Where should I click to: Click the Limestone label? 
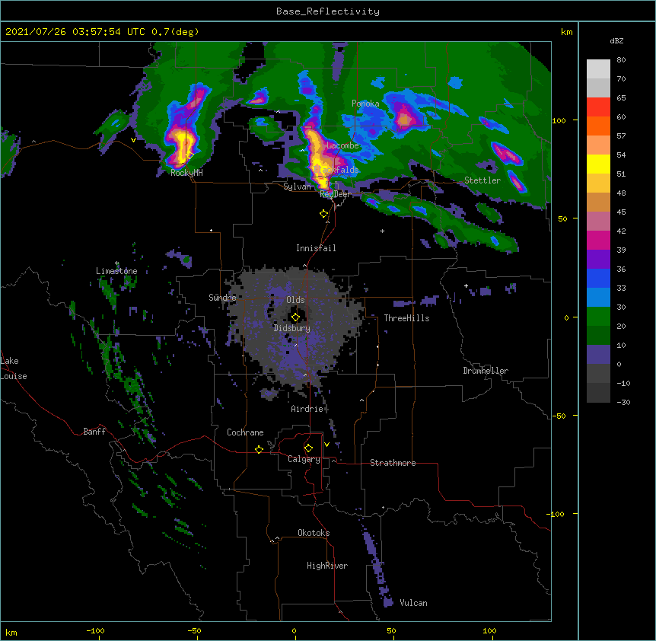[x=116, y=271]
